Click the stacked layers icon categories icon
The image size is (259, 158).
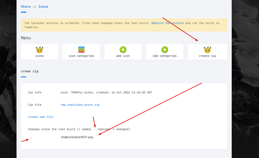pos(81,50)
